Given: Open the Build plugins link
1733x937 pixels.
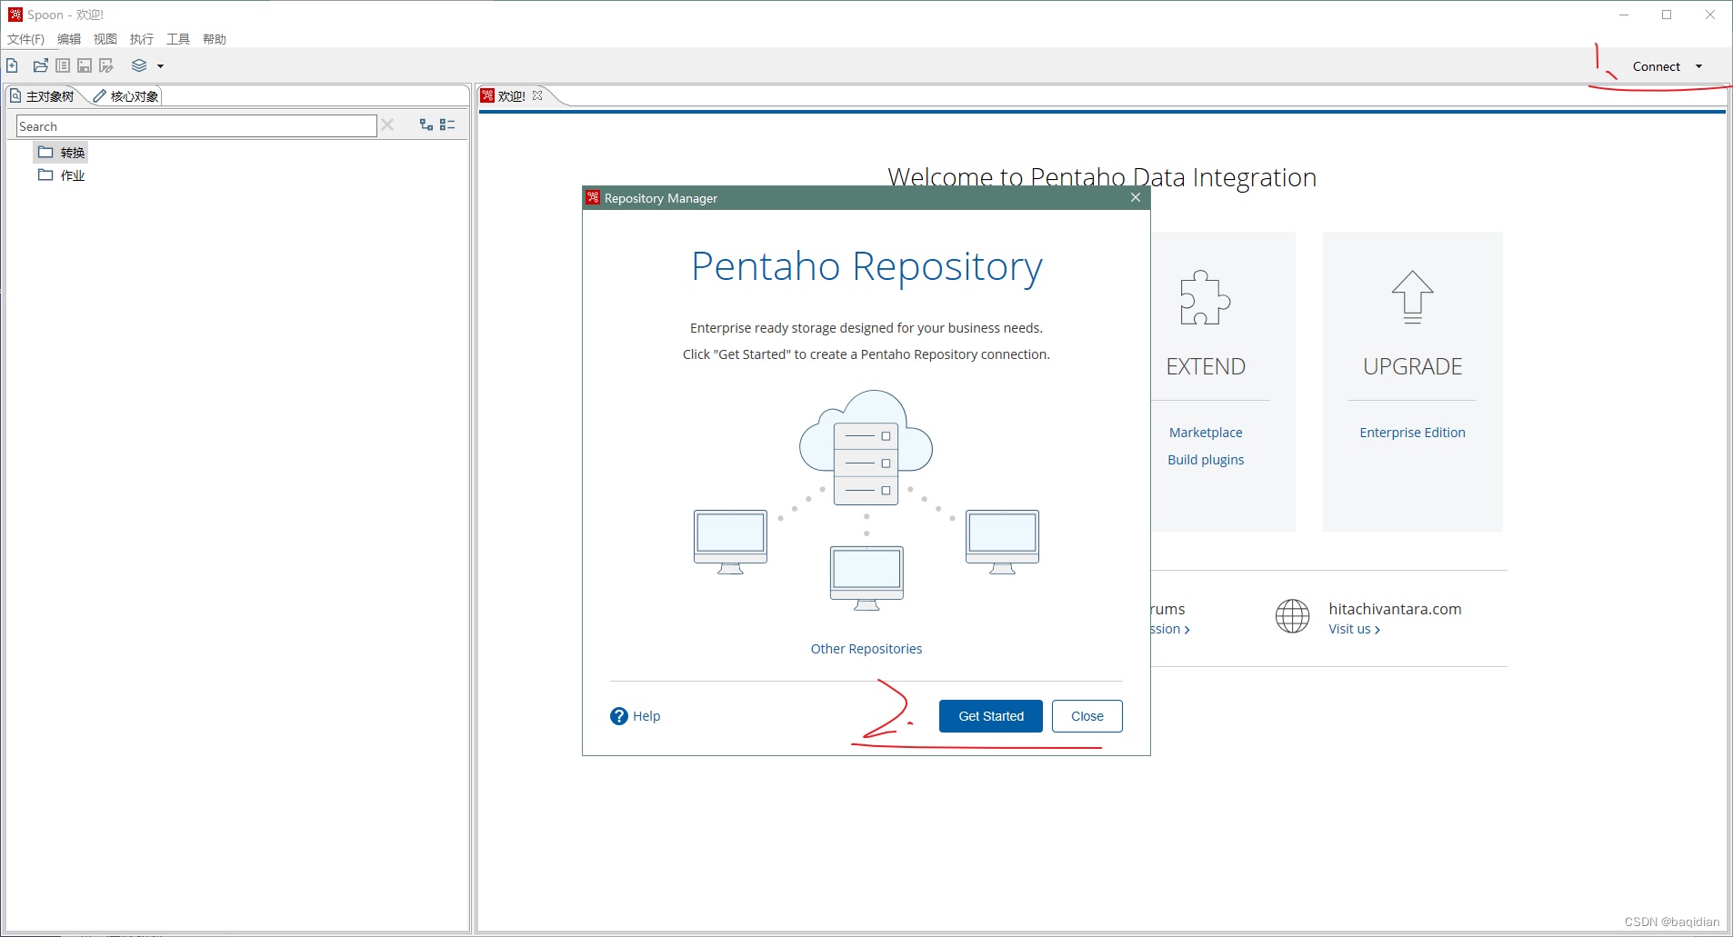Looking at the screenshot, I should click(1206, 460).
